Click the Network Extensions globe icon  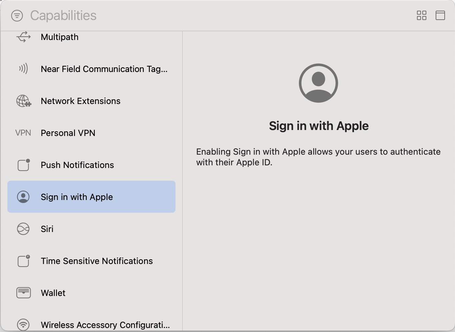23,101
